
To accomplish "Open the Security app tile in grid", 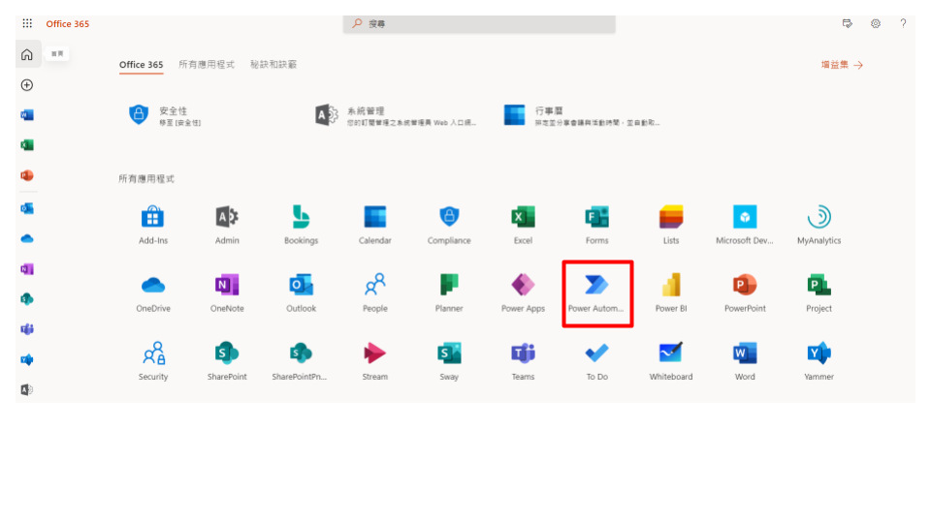I will point(153,361).
